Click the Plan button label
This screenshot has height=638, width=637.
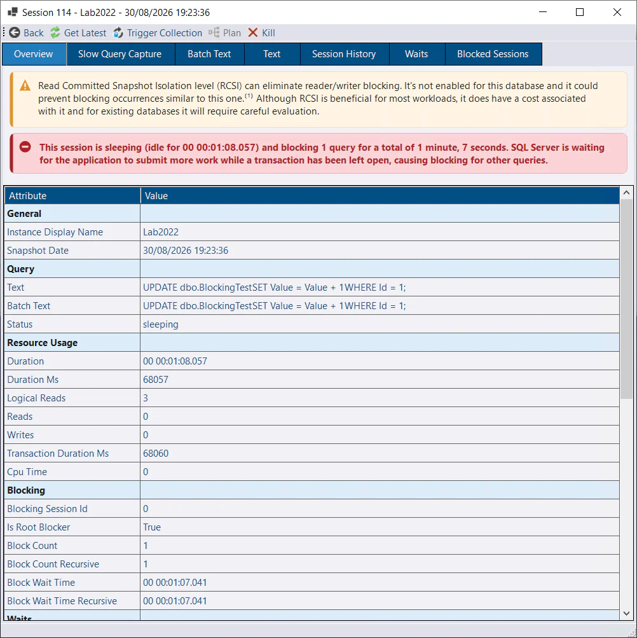232,33
